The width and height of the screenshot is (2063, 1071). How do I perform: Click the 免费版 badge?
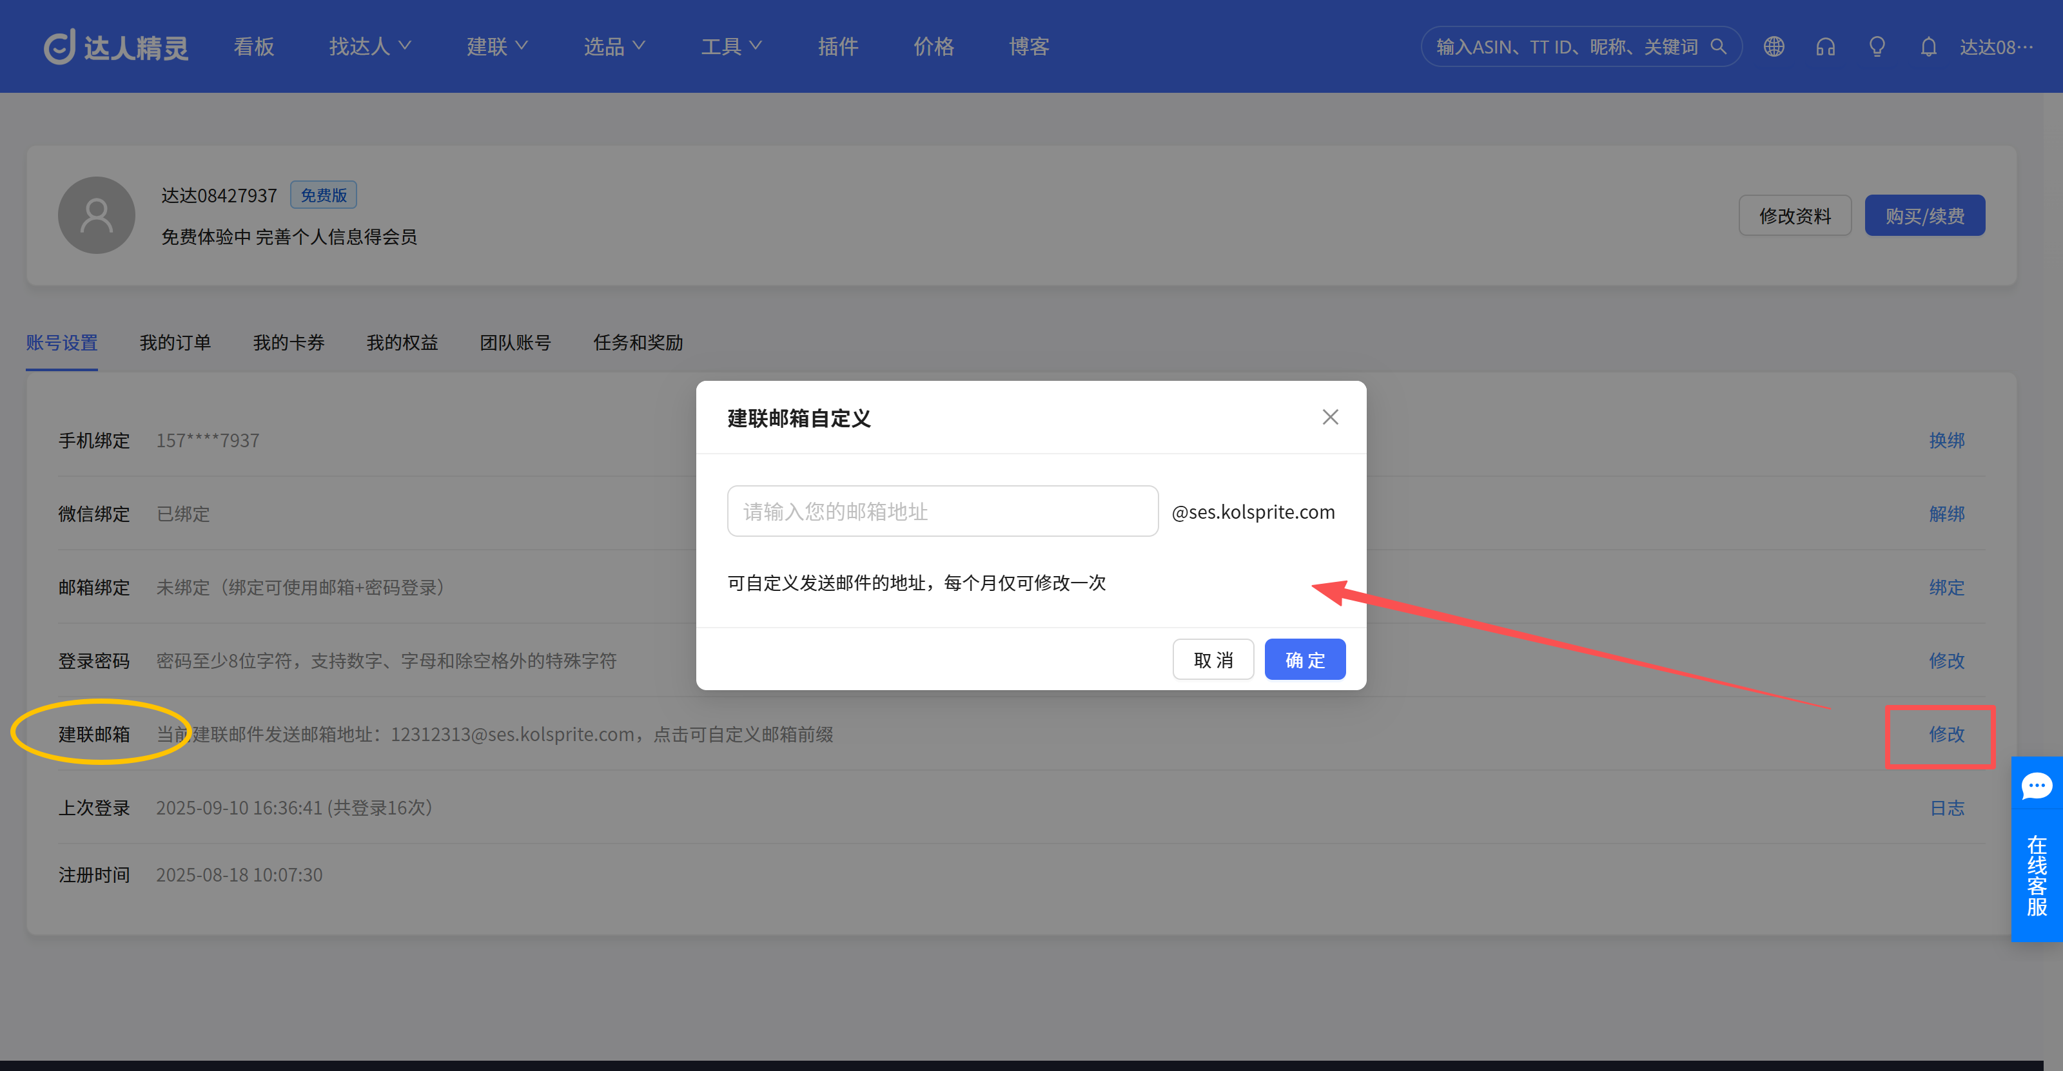(324, 195)
